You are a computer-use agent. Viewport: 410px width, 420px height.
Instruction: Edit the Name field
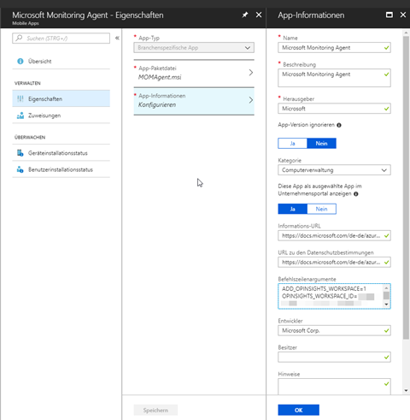point(334,48)
